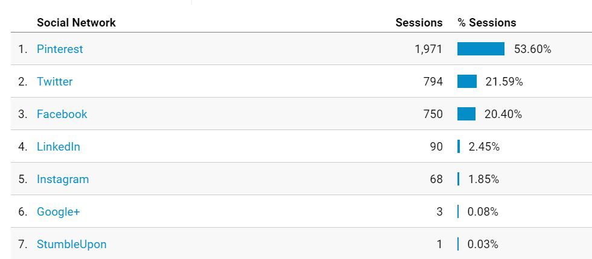Open the Instagram social network link
This screenshot has height=259, width=592.
63,179
